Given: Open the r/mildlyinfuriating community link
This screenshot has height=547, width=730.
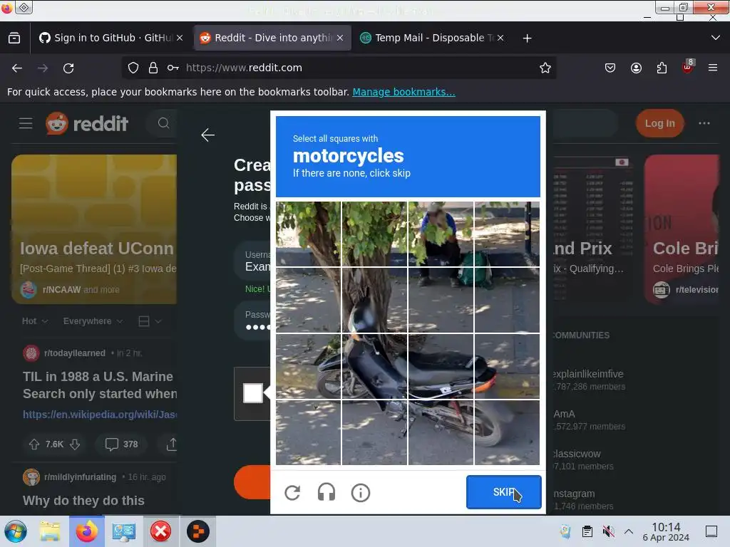Looking at the screenshot, I should tap(80, 476).
